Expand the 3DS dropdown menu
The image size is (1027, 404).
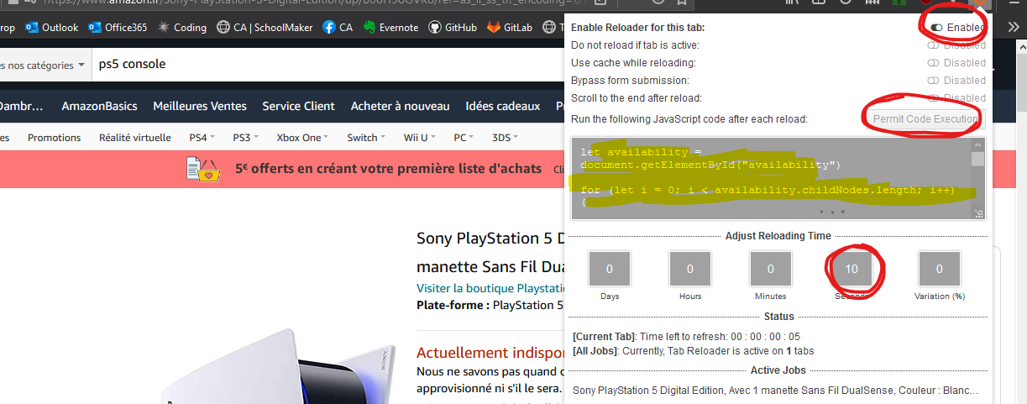505,137
